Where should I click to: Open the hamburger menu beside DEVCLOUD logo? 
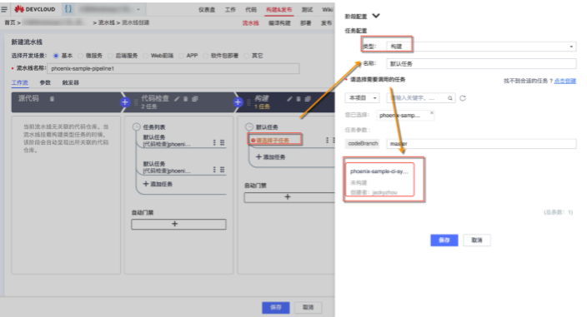tap(4, 9)
